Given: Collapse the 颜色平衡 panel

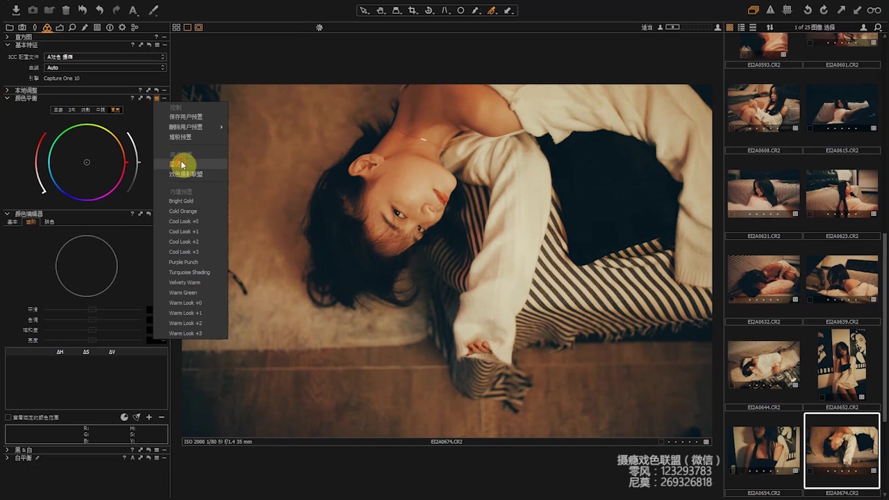Looking at the screenshot, I should point(7,99).
